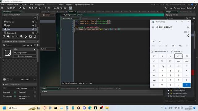Select the bg1 layer row
The image size is (198, 111).
[x=20, y=25]
